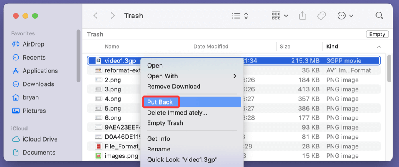This screenshot has height=167, width=399.
Task: Sort by the Date Modified column
Action: pyautogui.click(x=211, y=47)
